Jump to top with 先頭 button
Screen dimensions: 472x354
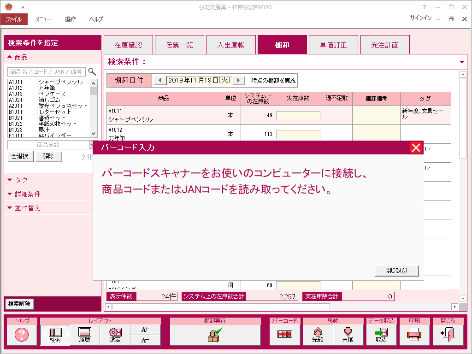318,335
